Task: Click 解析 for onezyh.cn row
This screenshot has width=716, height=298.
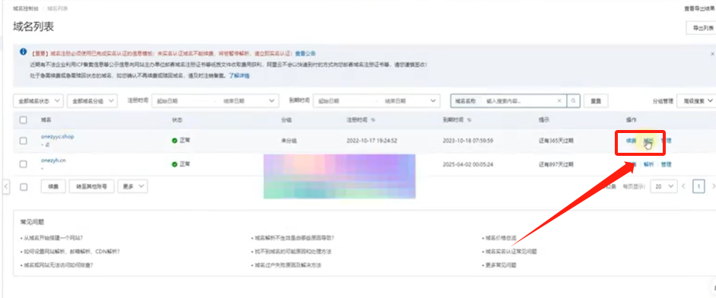Action: (x=648, y=164)
